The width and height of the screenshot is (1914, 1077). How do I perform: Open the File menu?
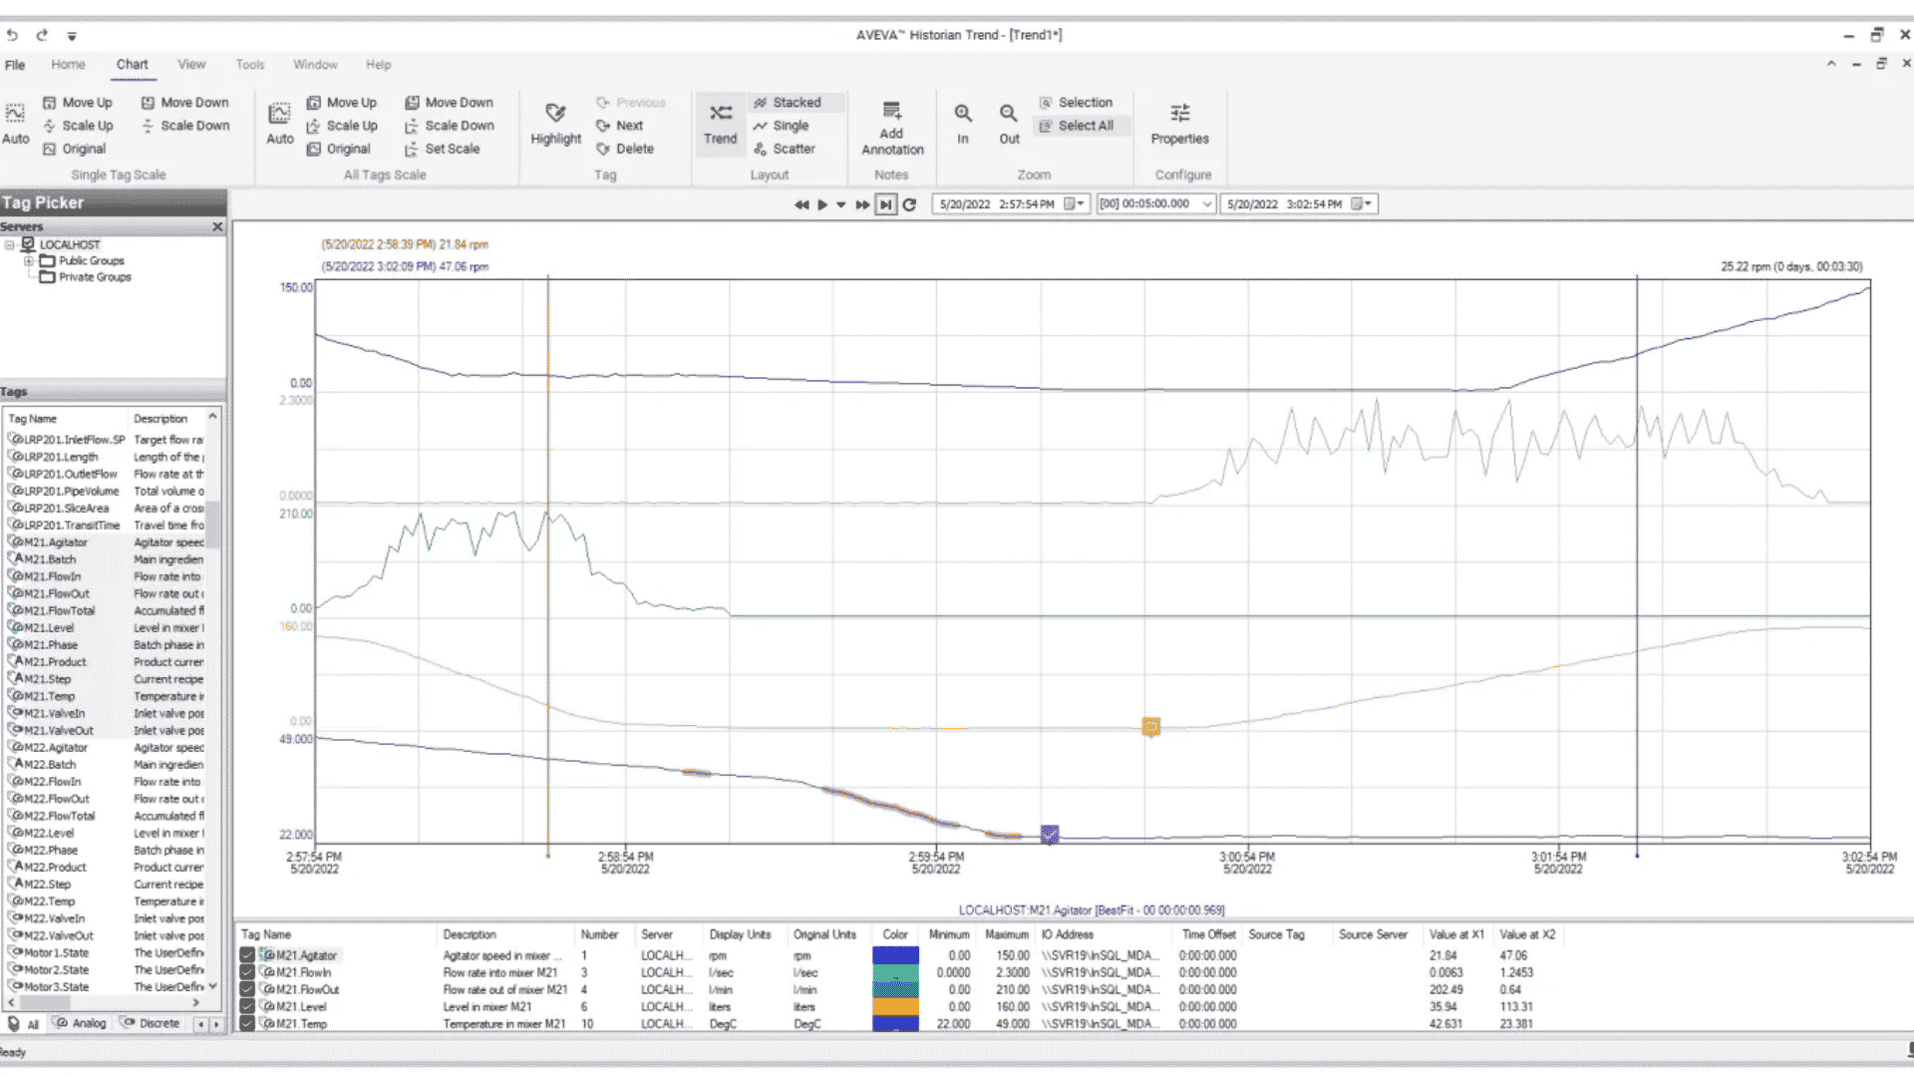click(x=15, y=65)
